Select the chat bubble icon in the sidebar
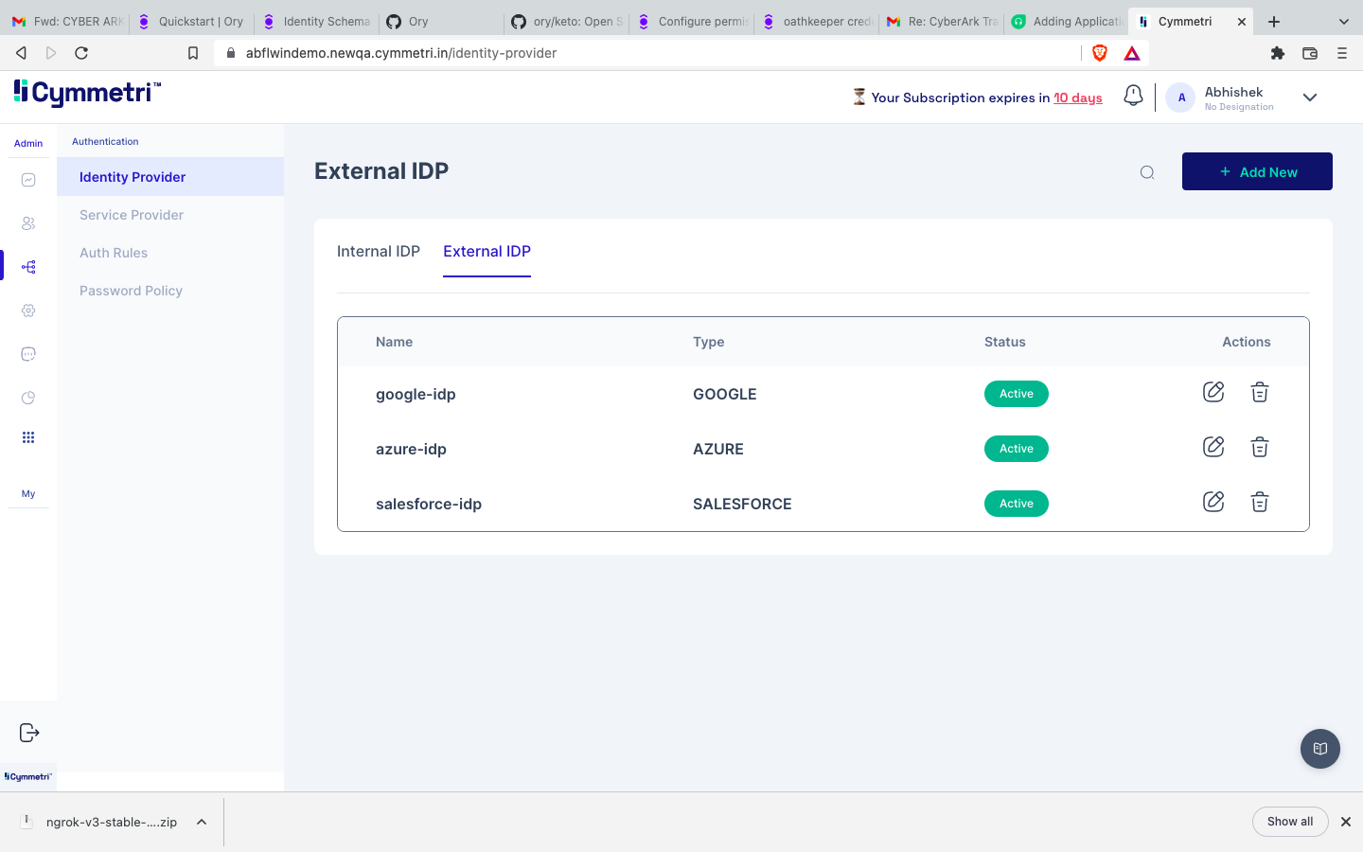The height and width of the screenshot is (852, 1363). point(28,353)
